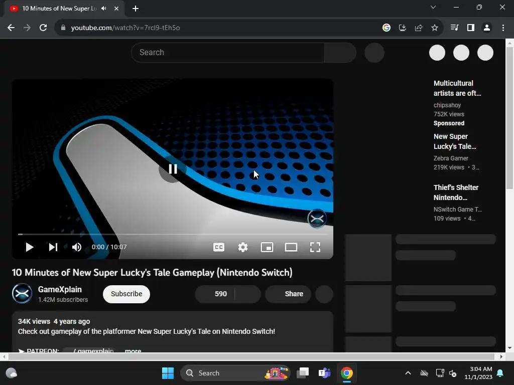Screen dimensions: 514x385
Task: Click taskbar Search box
Action: point(235,373)
